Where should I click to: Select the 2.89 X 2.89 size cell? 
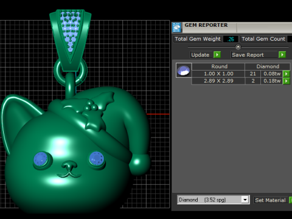218,81
